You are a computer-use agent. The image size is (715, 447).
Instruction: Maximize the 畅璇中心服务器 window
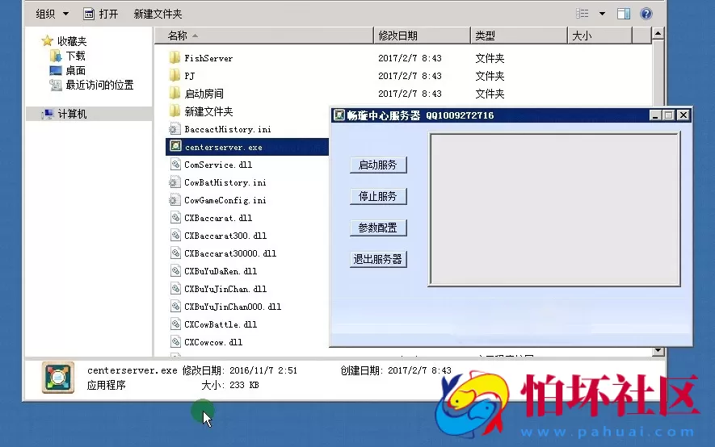tap(668, 115)
